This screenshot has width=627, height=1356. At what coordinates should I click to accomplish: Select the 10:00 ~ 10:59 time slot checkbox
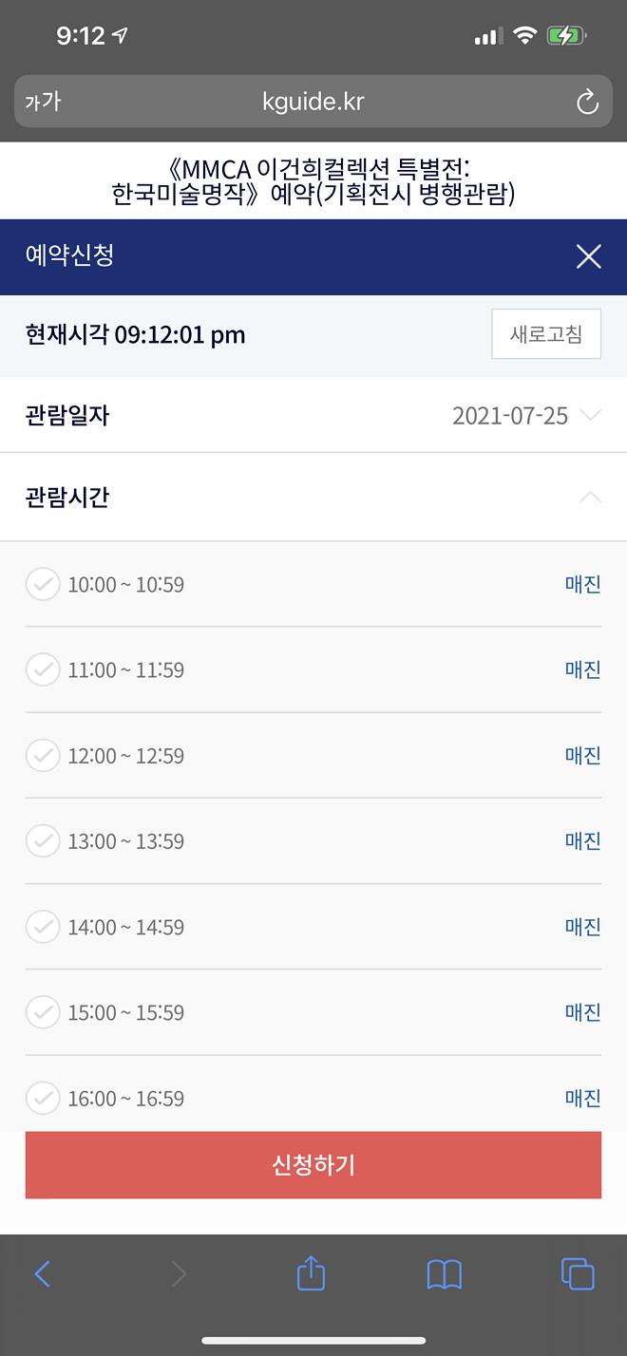[x=43, y=584]
